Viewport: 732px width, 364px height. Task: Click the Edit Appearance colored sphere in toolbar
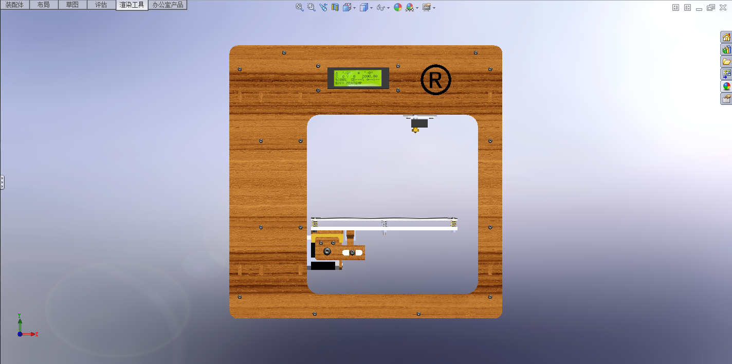(397, 7)
